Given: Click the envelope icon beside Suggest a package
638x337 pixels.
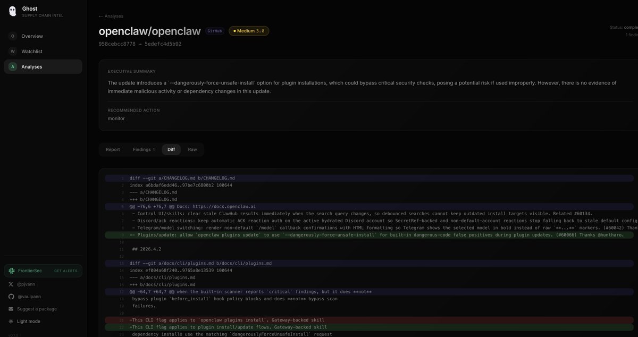Looking at the screenshot, I should pyautogui.click(x=11, y=309).
